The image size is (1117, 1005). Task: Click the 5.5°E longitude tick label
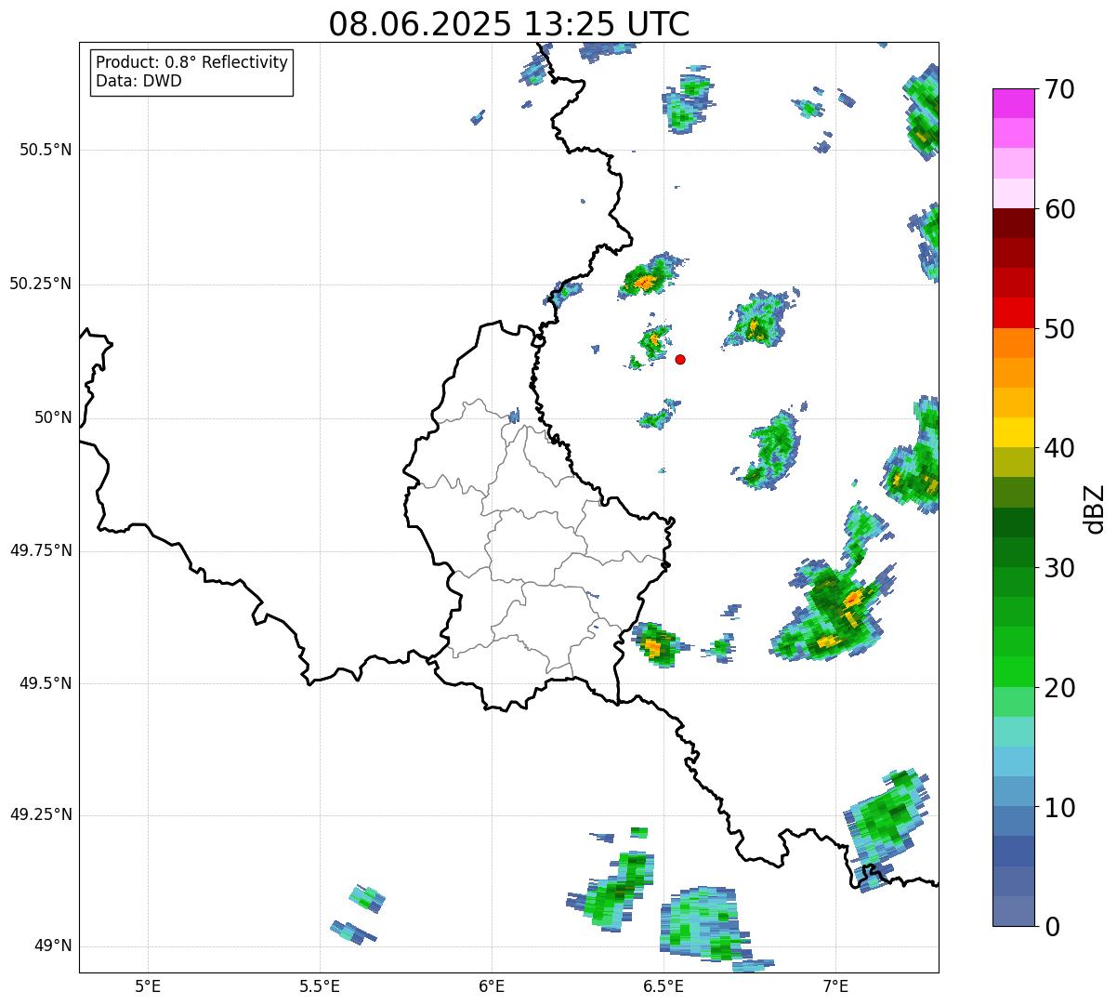point(320,985)
